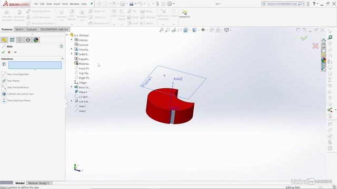The image size is (337, 189).
Task: Open the File menu
Action: pos(36,4)
